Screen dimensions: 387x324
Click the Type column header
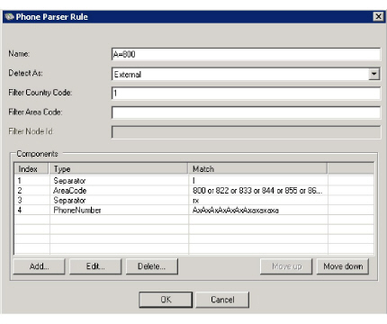[x=118, y=169]
